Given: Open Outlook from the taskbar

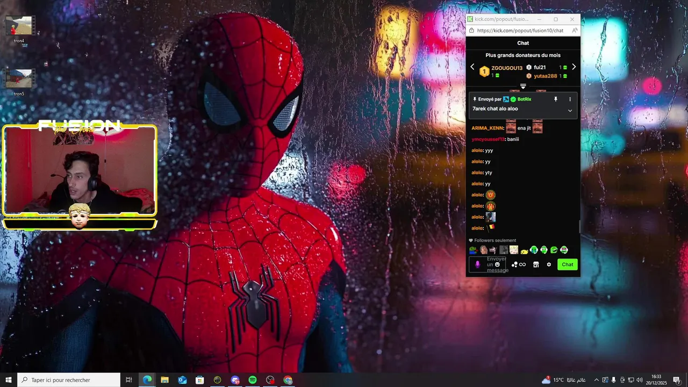Looking at the screenshot, I should click(x=182, y=380).
